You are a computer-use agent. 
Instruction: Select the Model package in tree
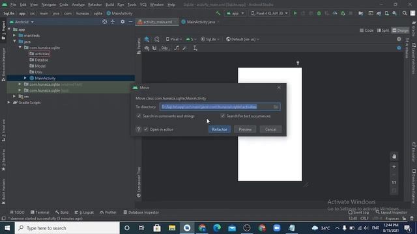38,66
